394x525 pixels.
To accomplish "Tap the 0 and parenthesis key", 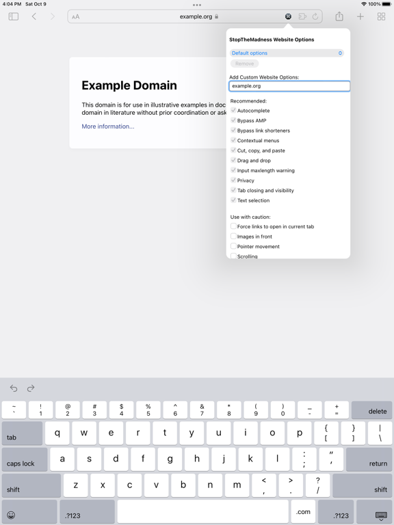I will tap(283, 410).
